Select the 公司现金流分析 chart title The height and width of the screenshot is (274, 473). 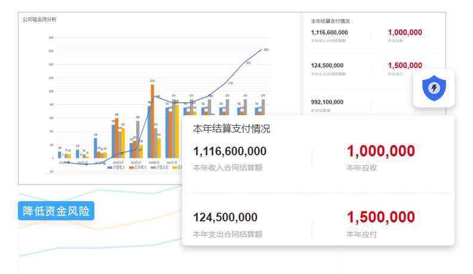(x=39, y=20)
